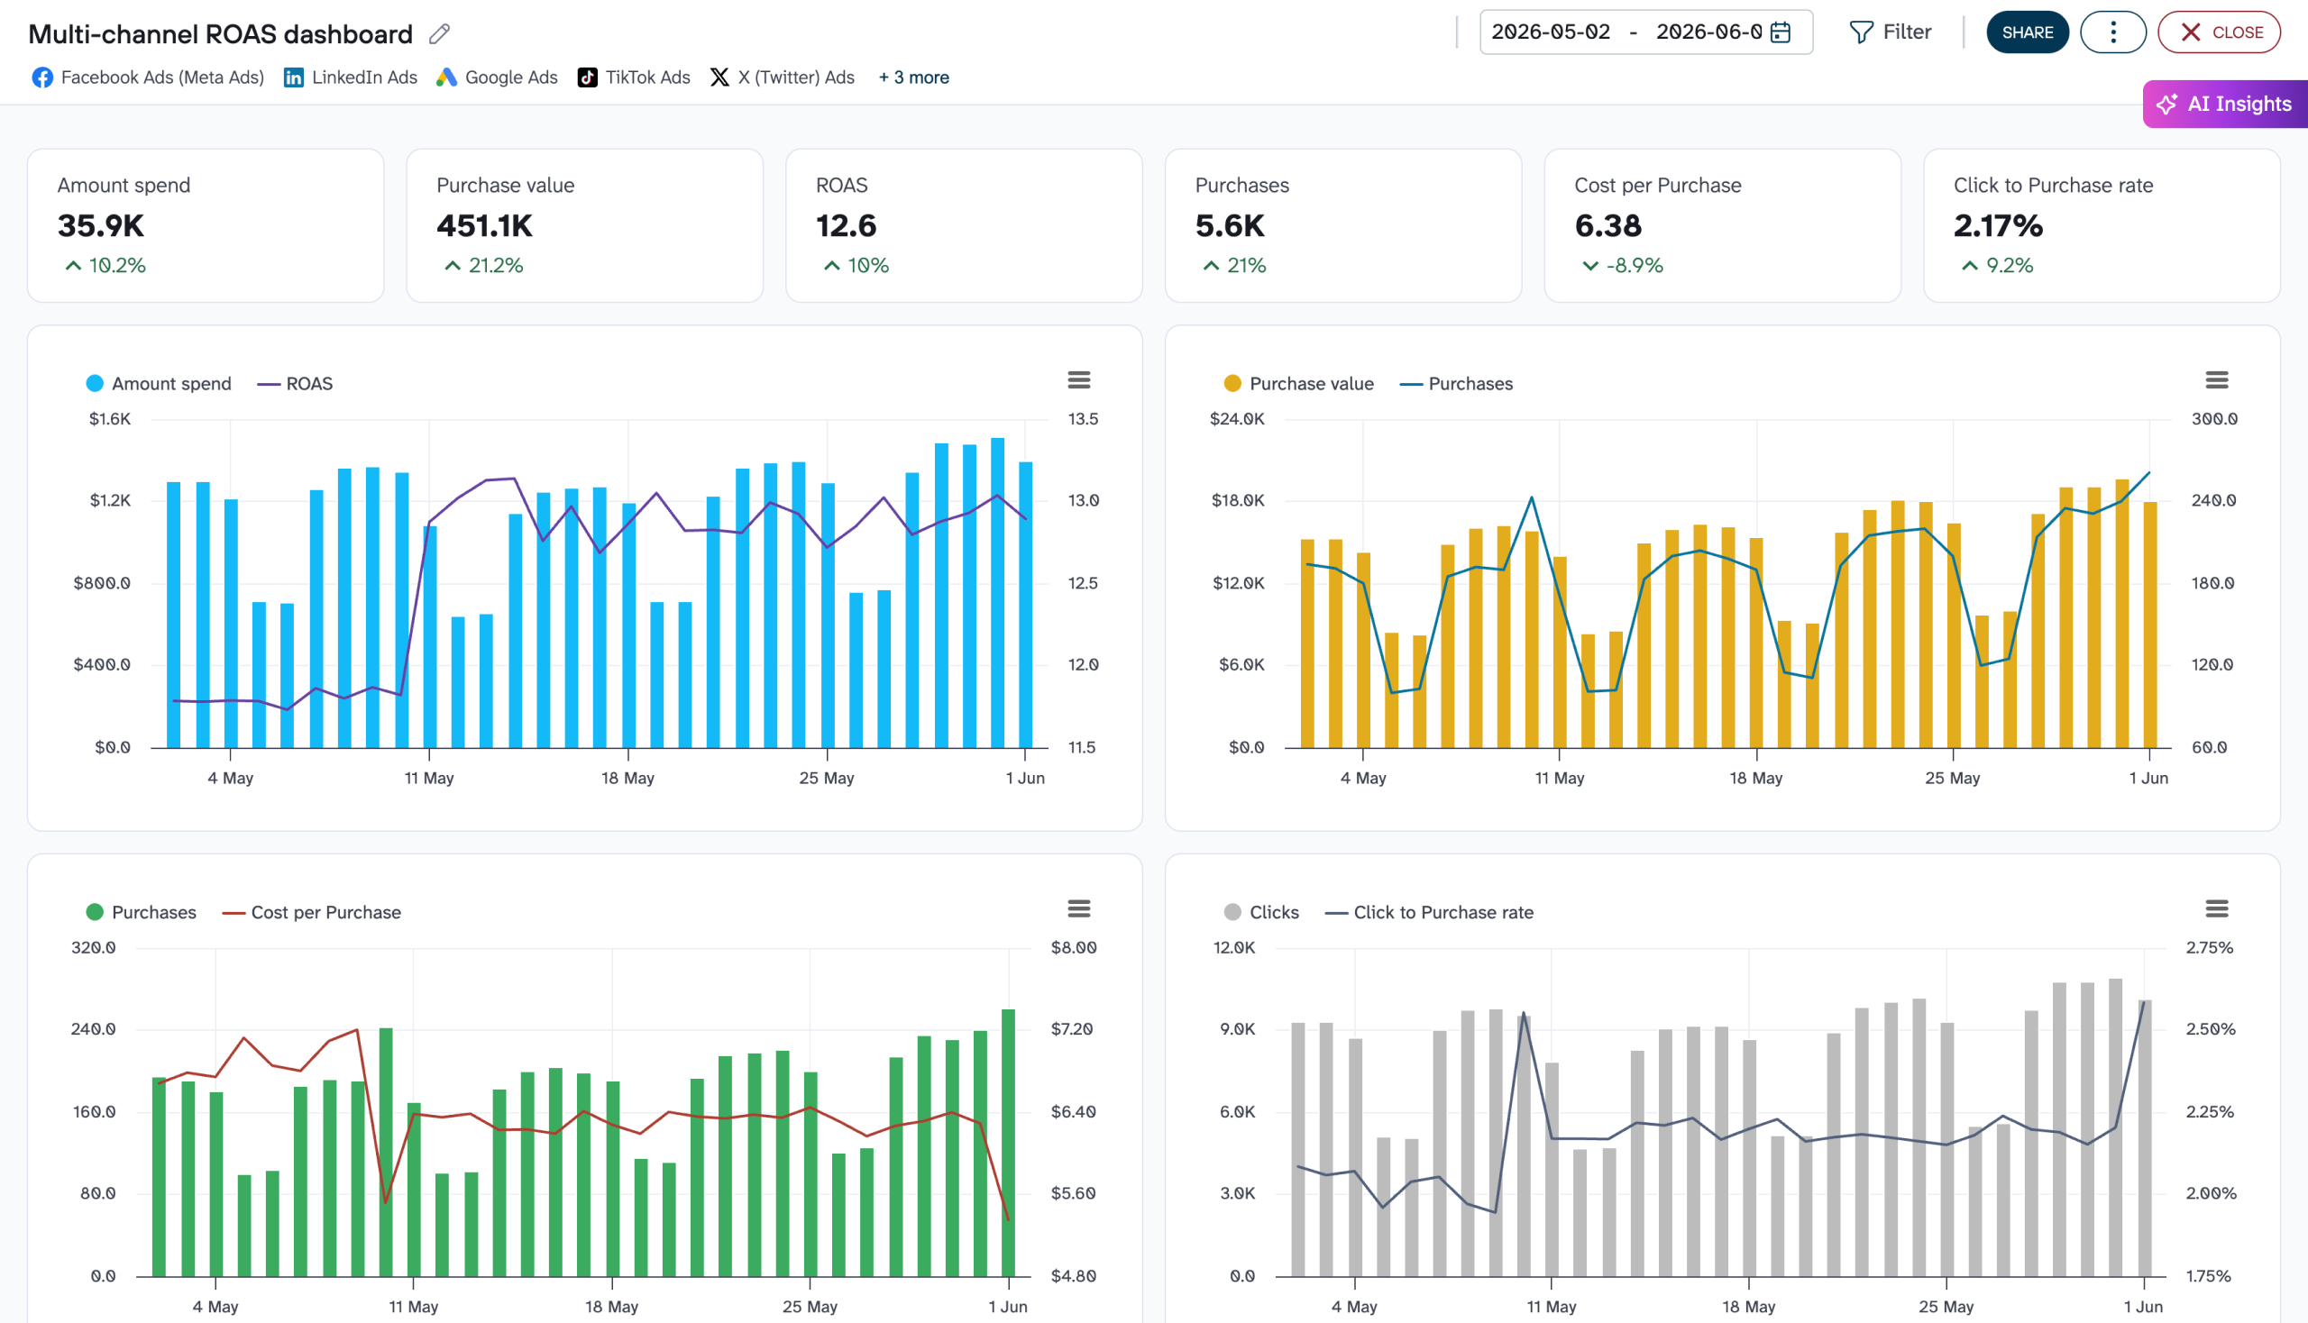The image size is (2308, 1323).
Task: Open the Amount spend 35.9K card
Action: pos(206,226)
